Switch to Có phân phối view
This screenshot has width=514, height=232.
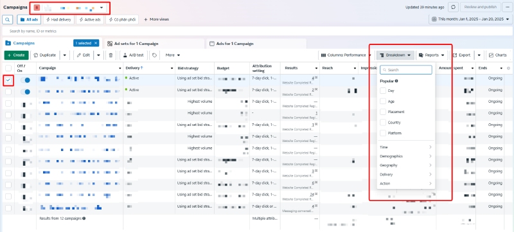pyautogui.click(x=122, y=20)
